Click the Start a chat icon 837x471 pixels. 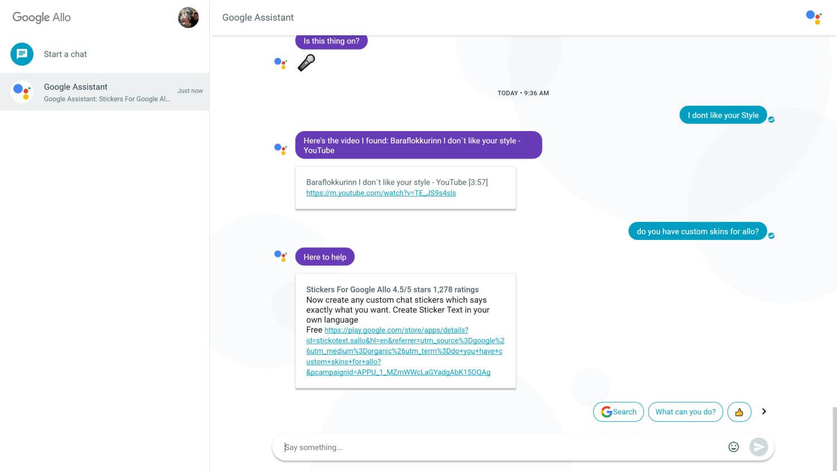(22, 54)
